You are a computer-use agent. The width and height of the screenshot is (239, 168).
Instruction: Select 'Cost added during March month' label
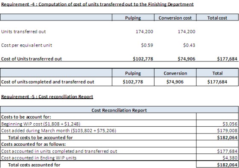pyautogui.click(x=58, y=130)
